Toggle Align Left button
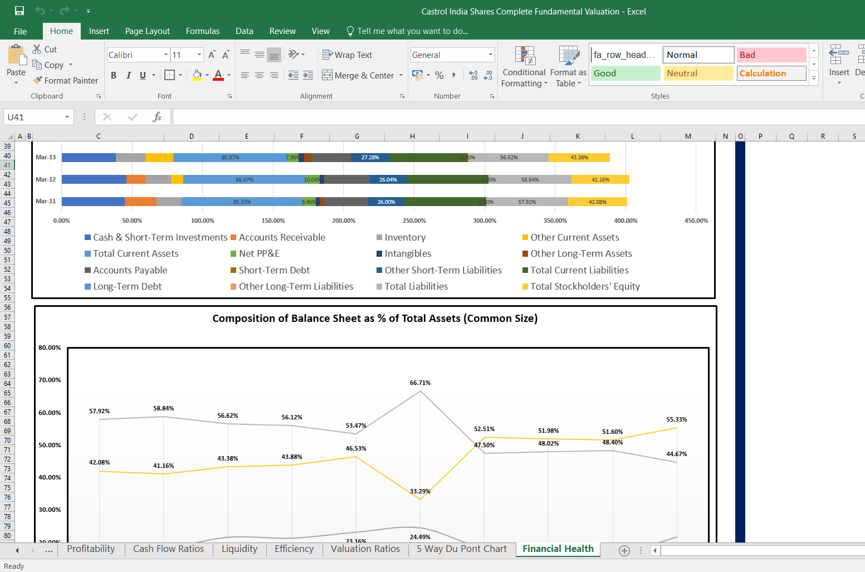 click(245, 75)
